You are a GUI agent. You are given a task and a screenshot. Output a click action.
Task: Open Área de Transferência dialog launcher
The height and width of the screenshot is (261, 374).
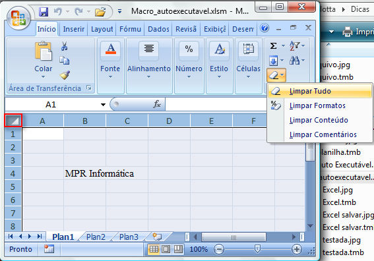[89, 88]
